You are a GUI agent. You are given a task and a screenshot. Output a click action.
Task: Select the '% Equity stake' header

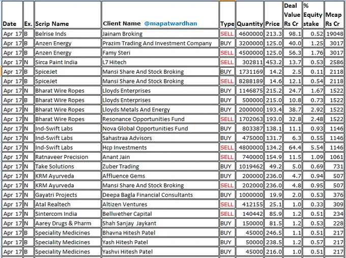(x=313, y=15)
